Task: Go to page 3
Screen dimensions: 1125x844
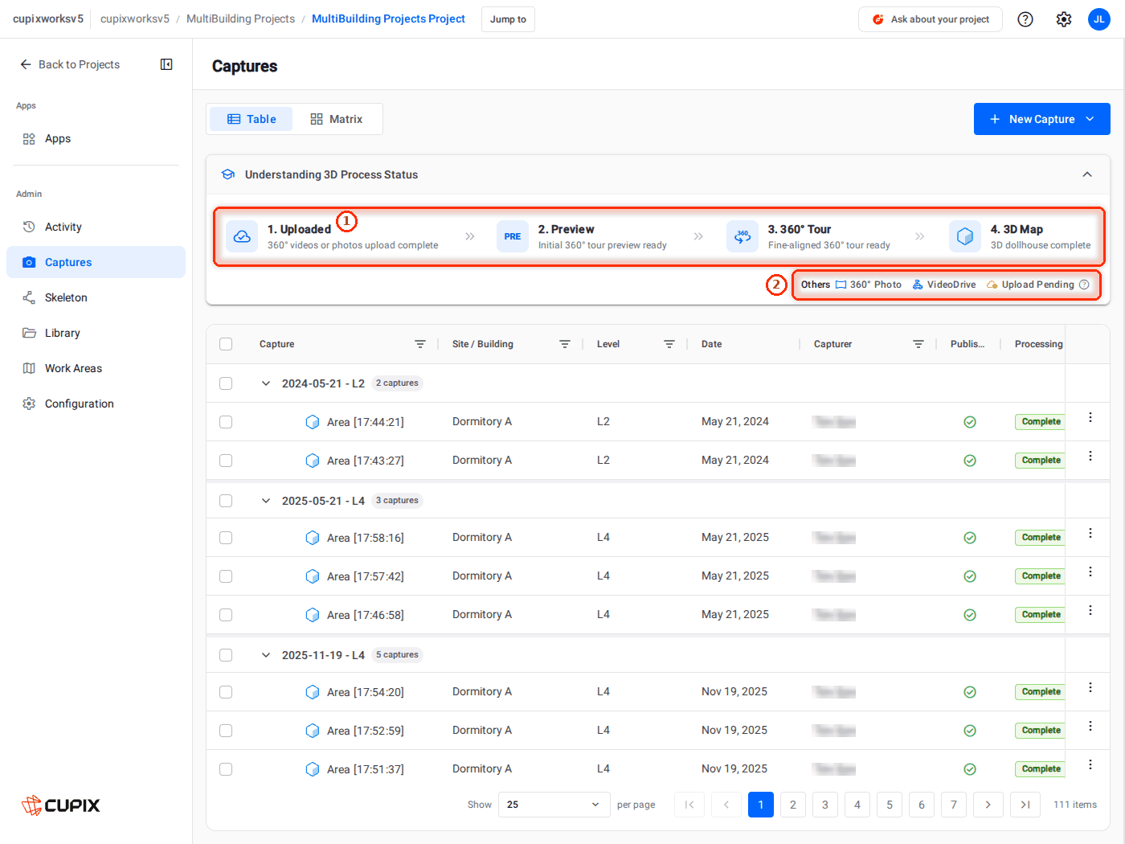Action: click(x=825, y=805)
